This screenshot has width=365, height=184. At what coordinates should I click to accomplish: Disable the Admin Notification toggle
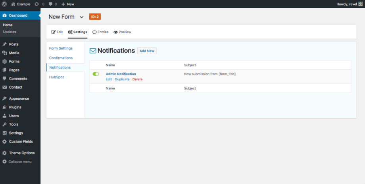pyautogui.click(x=96, y=74)
